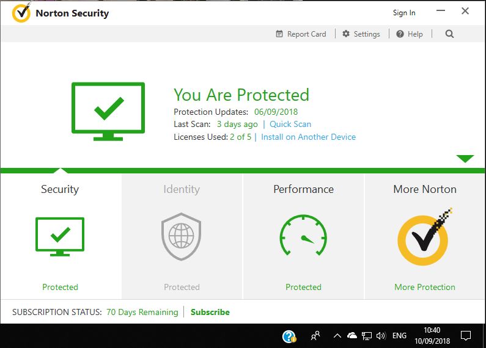Minimize the Norton Security window
The width and height of the screenshot is (486, 348).
[x=440, y=10]
